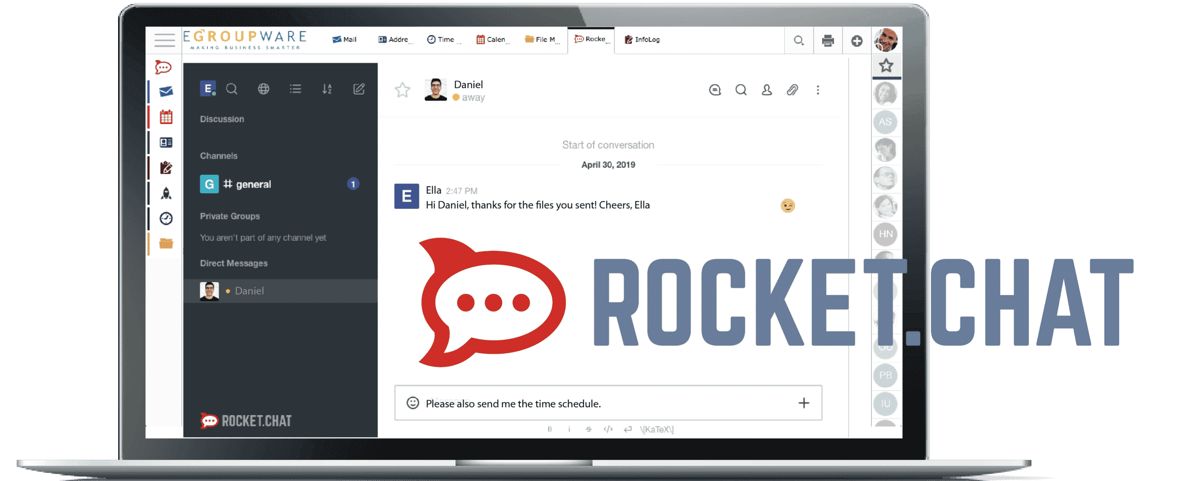Open Addressbook icon in left sidebar
Image resolution: width=1181 pixels, height=481 pixels.
coord(166,143)
